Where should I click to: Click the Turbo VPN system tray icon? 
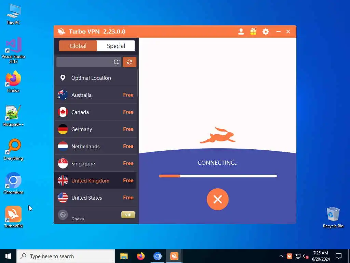289,256
